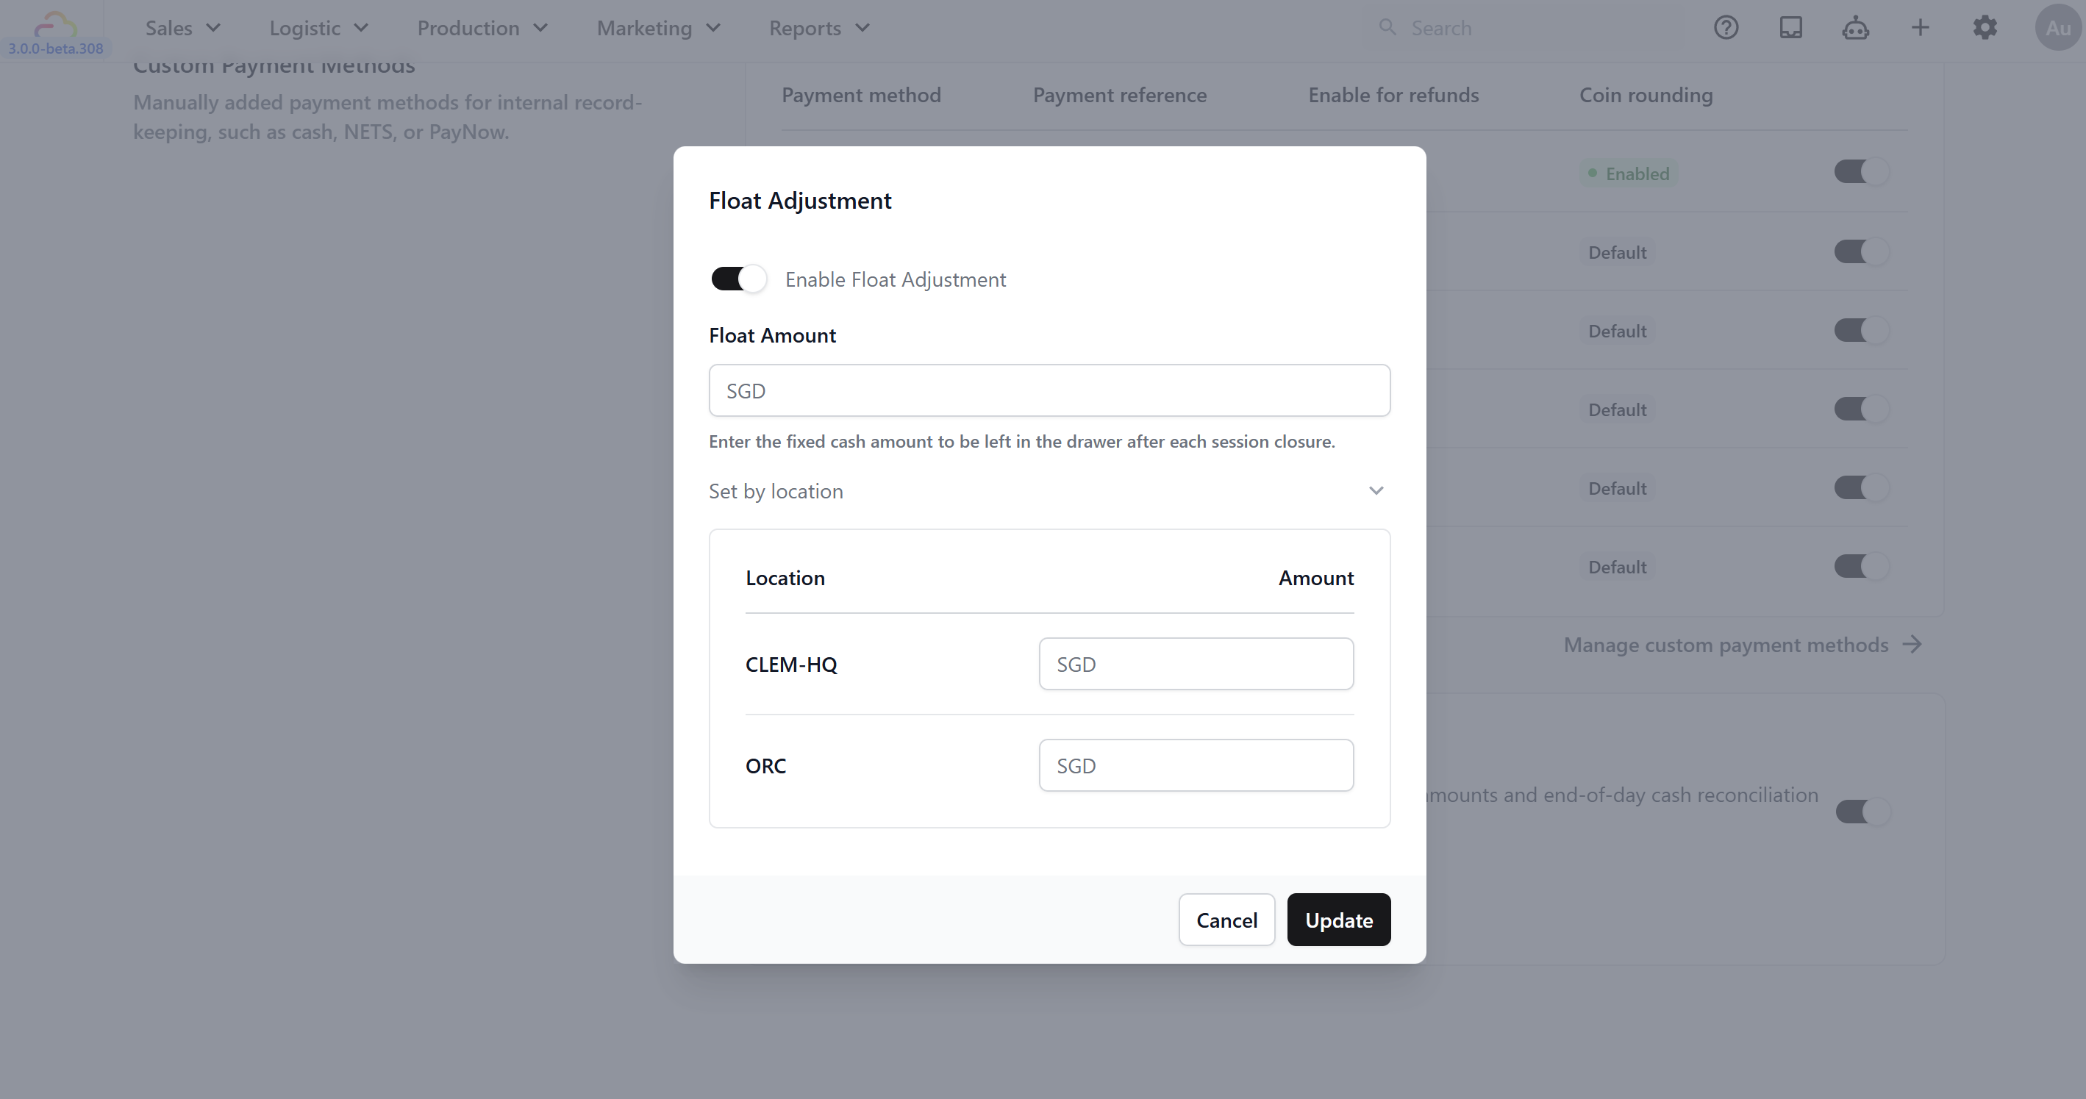Click the Float Adjustment dialog title

tap(799, 200)
